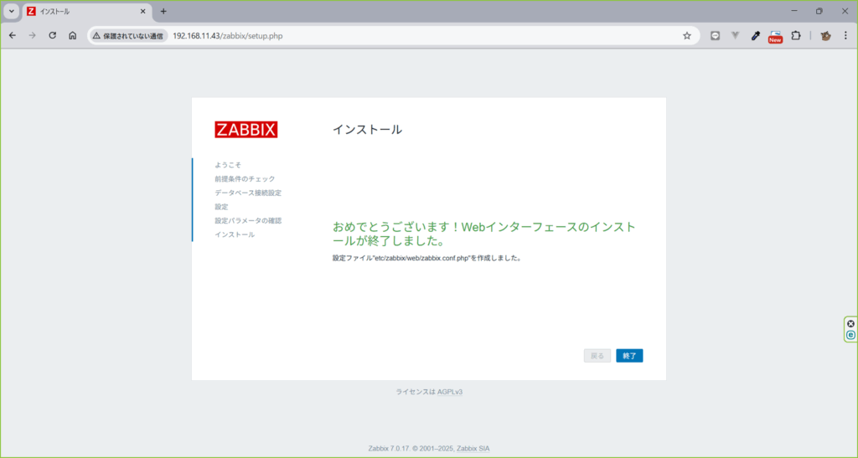This screenshot has height=458, width=858.
Task: Minimize the browser window
Action: tap(794, 11)
